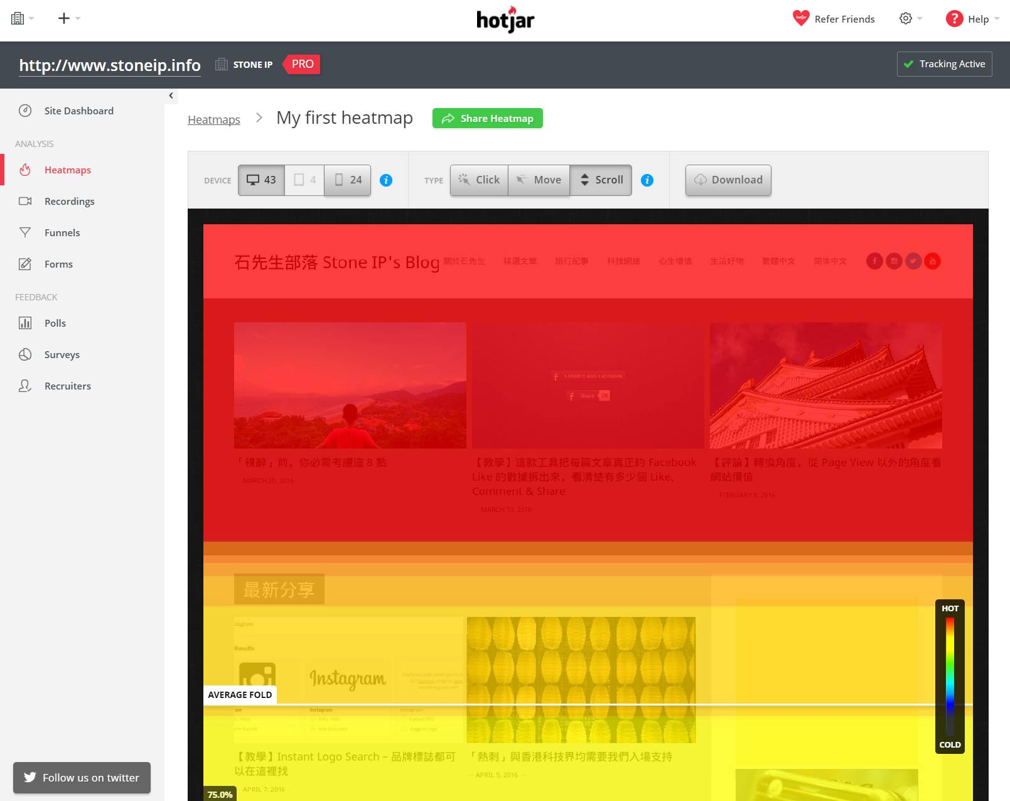Screen dimensions: 1010x801
Task: Open the Recordings panel
Action: click(69, 201)
